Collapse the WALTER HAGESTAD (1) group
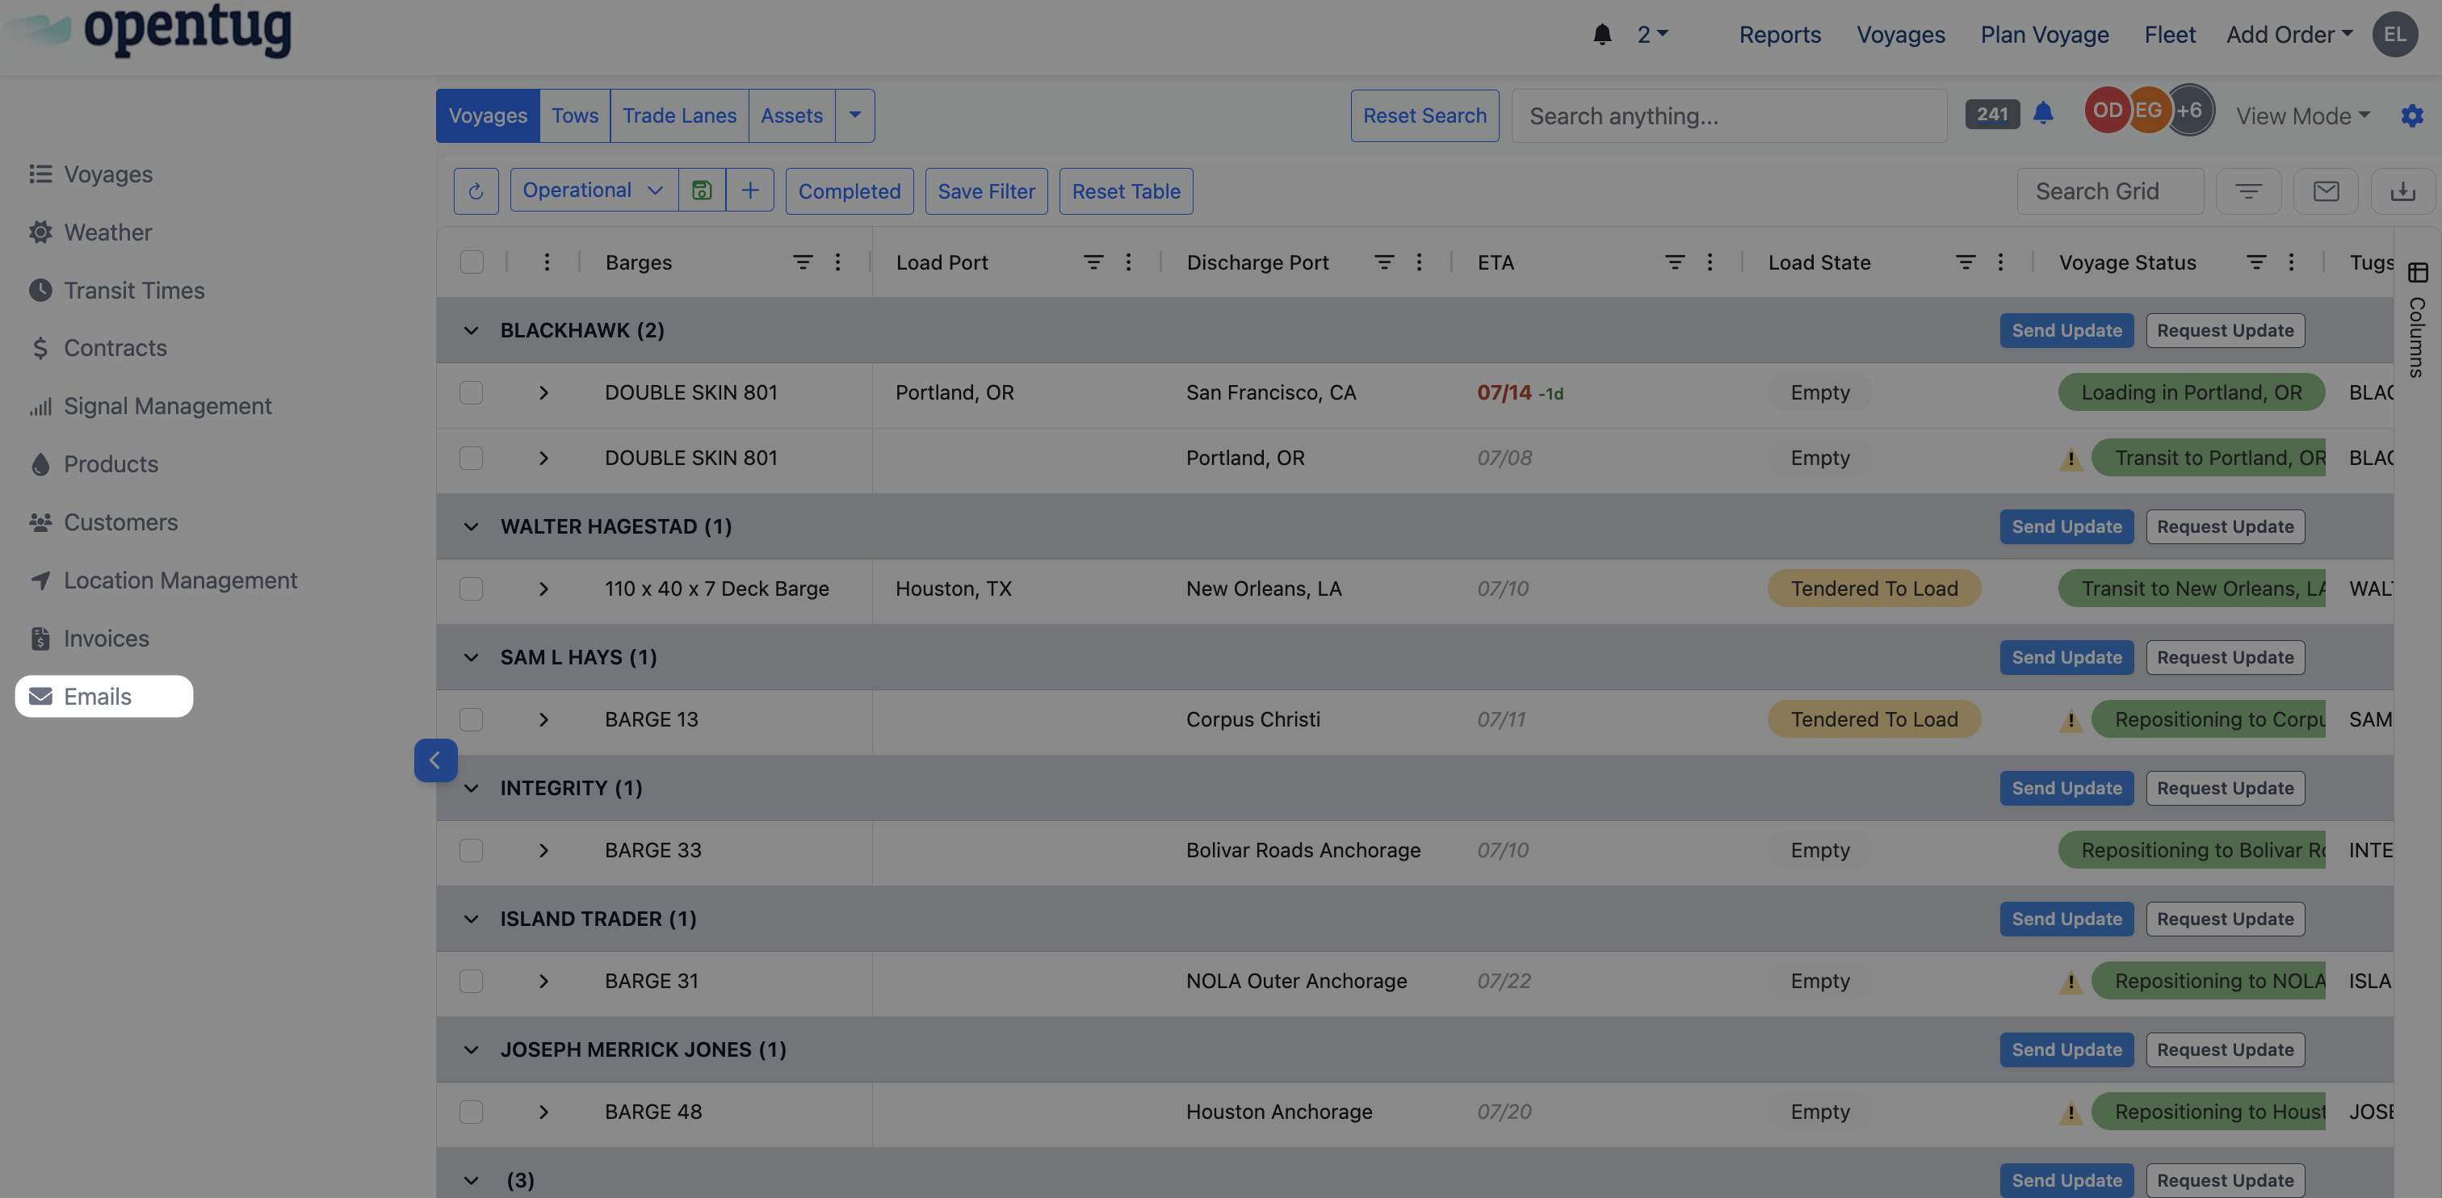This screenshot has width=2442, height=1198. pyautogui.click(x=471, y=527)
